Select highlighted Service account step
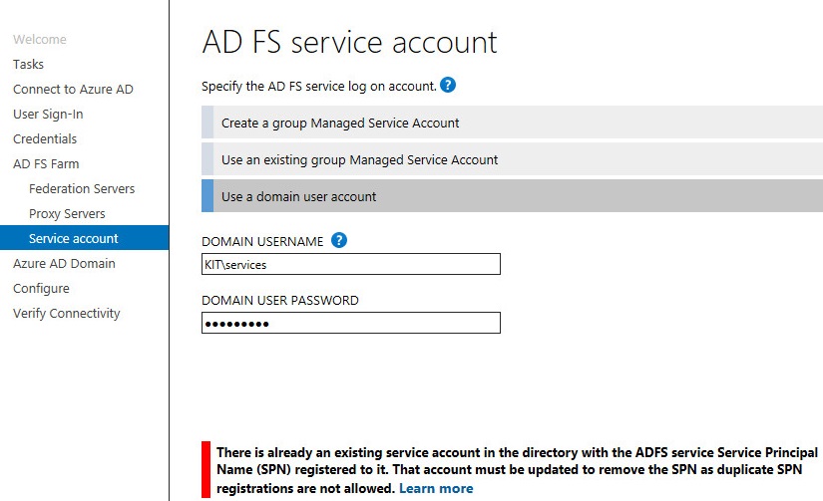This screenshot has width=823, height=501. pyautogui.click(x=85, y=238)
